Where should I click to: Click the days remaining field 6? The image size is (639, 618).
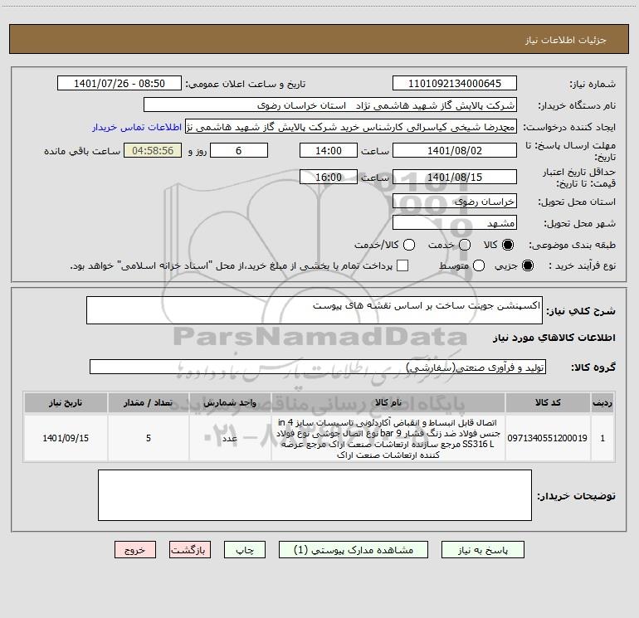(239, 150)
